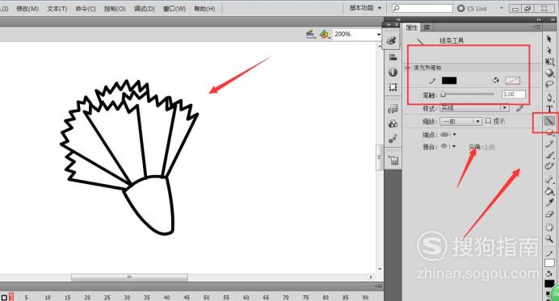The width and height of the screenshot is (559, 301).
Task: Click the stroke width 3.00 field
Action: point(514,94)
